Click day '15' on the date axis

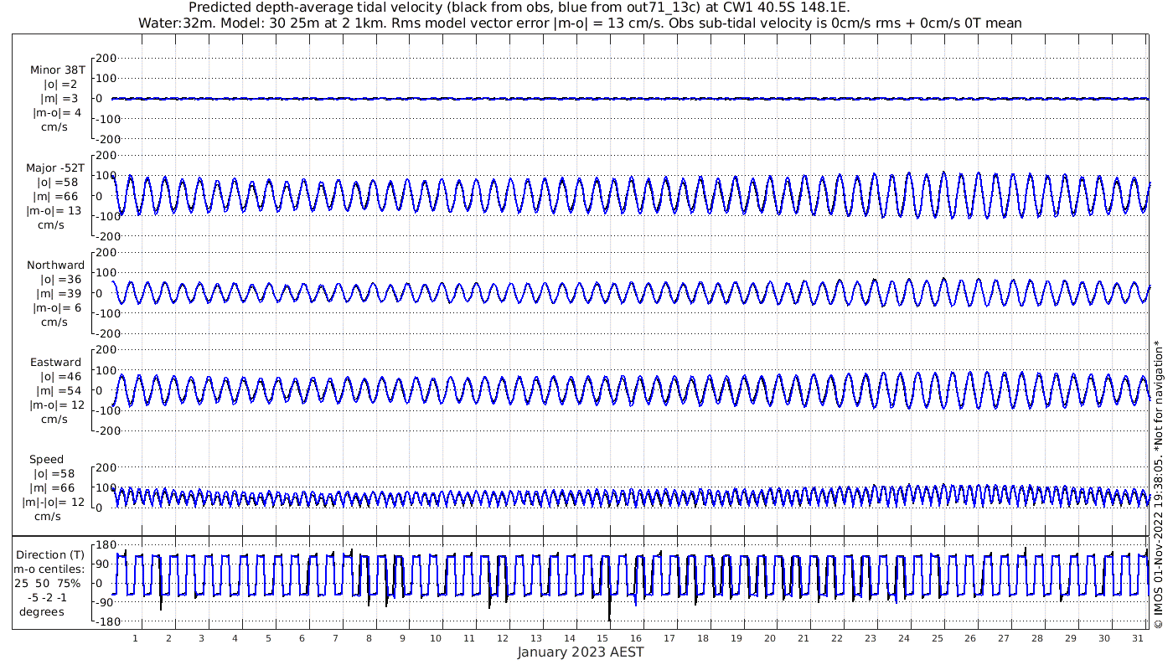(x=602, y=638)
